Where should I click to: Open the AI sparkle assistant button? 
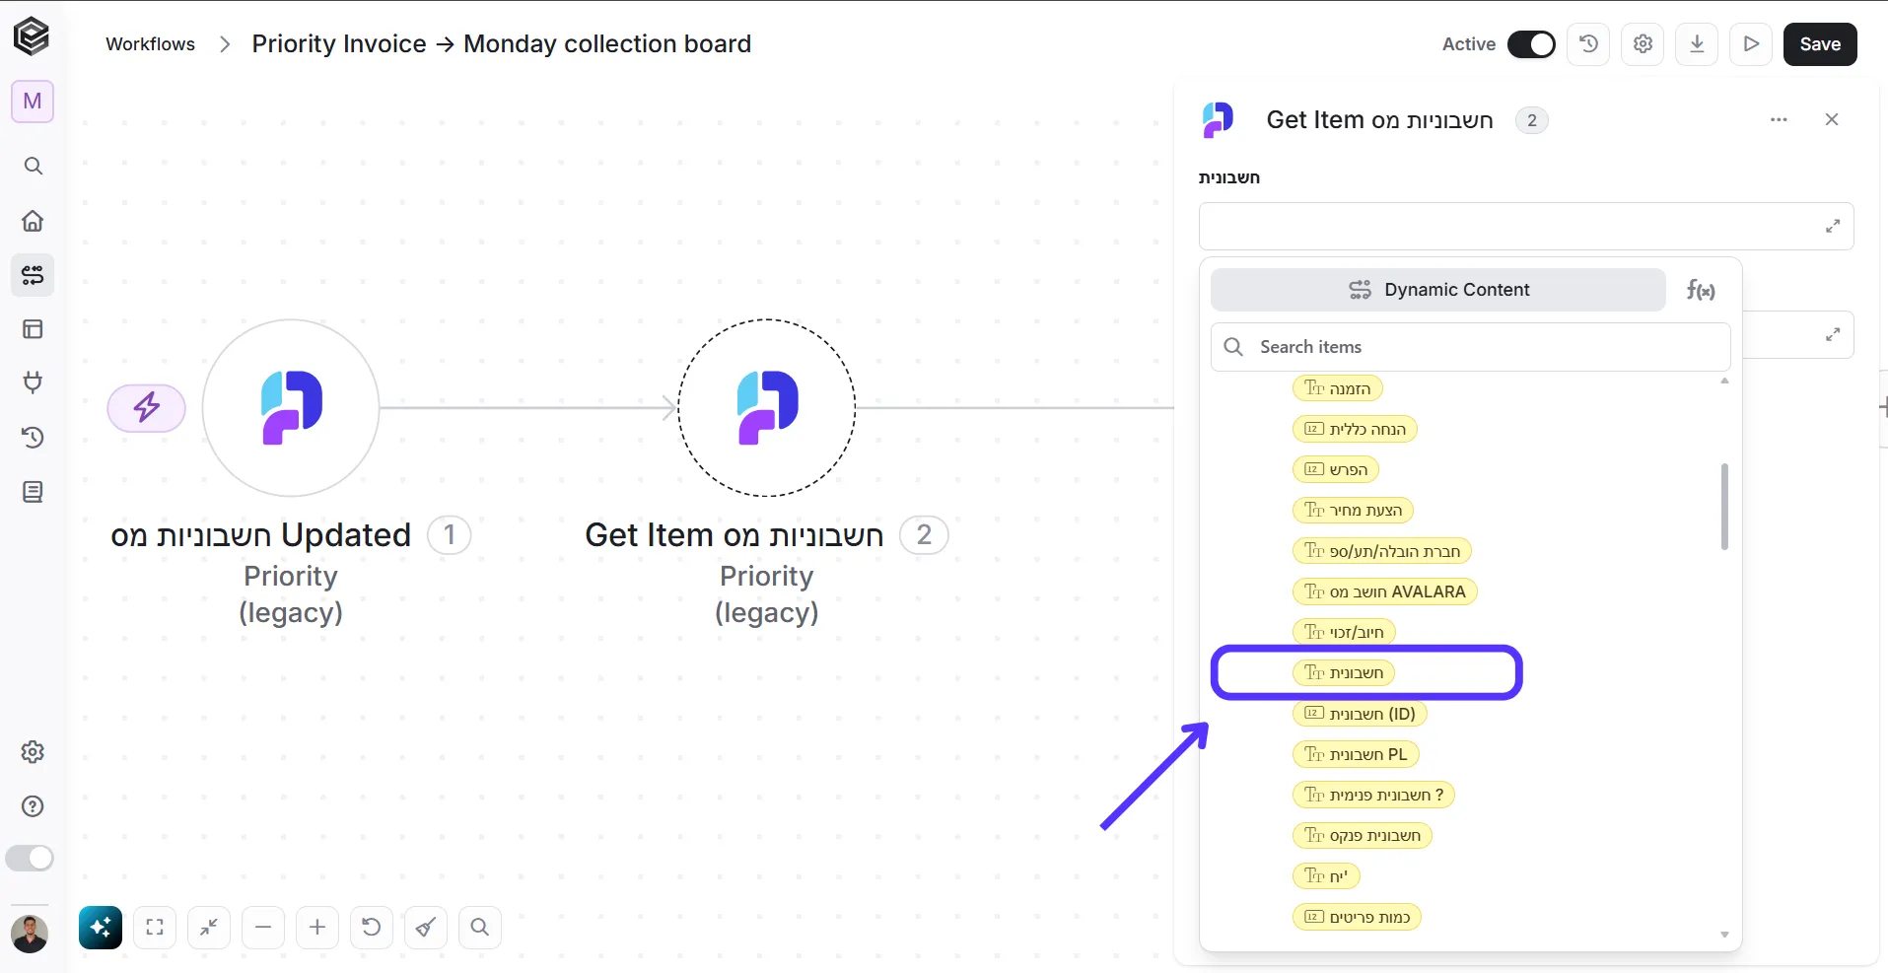[101, 928]
